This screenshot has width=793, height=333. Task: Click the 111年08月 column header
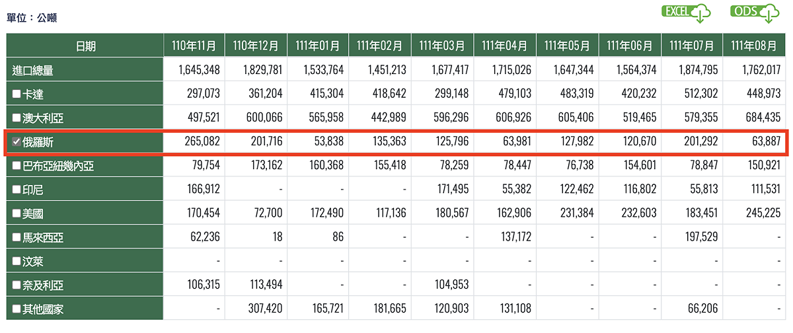tap(754, 46)
